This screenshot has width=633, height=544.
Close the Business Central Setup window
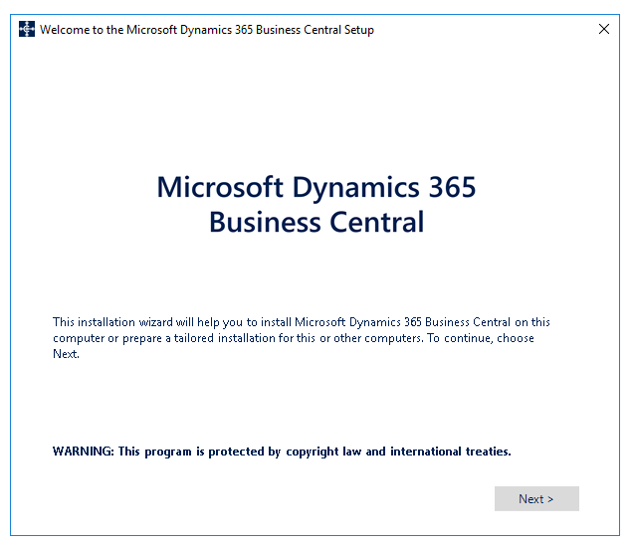(x=604, y=29)
